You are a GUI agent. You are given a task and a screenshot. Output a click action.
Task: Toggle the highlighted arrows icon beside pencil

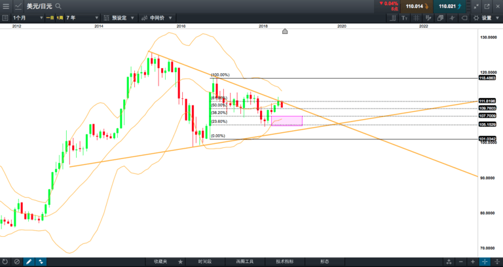pyautogui.click(x=41, y=262)
